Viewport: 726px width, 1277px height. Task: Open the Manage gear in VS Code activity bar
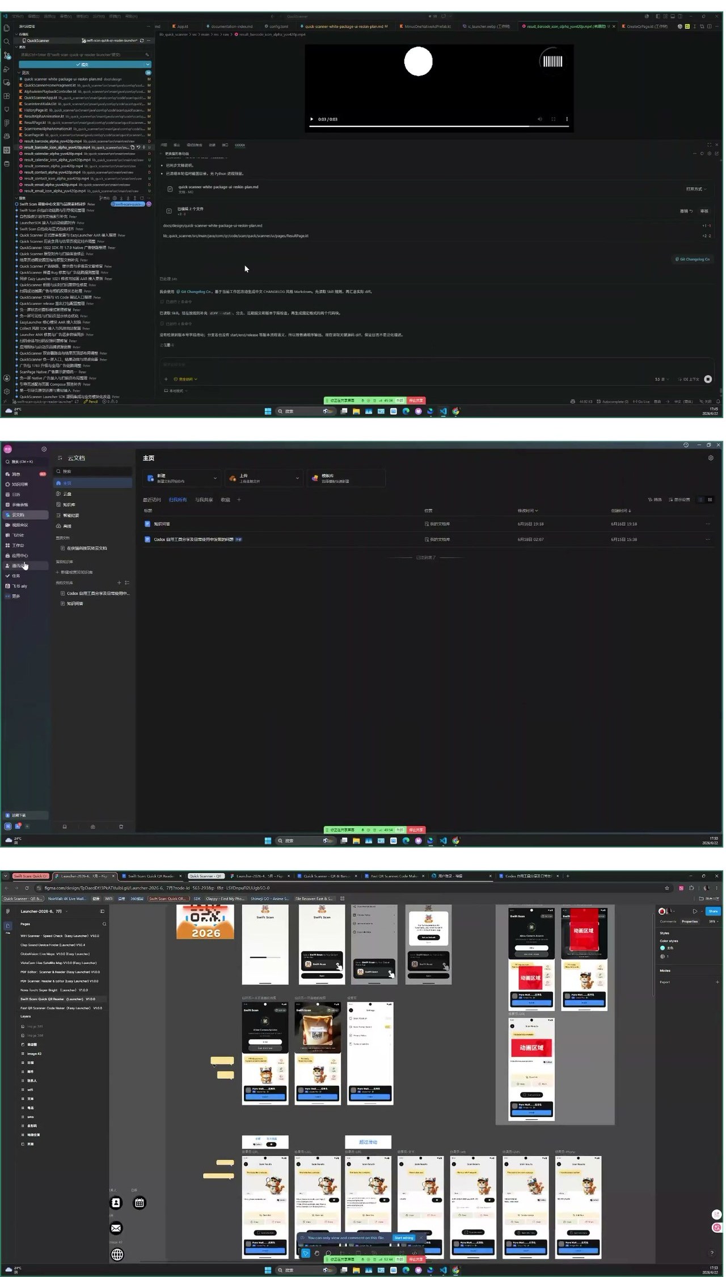point(7,391)
